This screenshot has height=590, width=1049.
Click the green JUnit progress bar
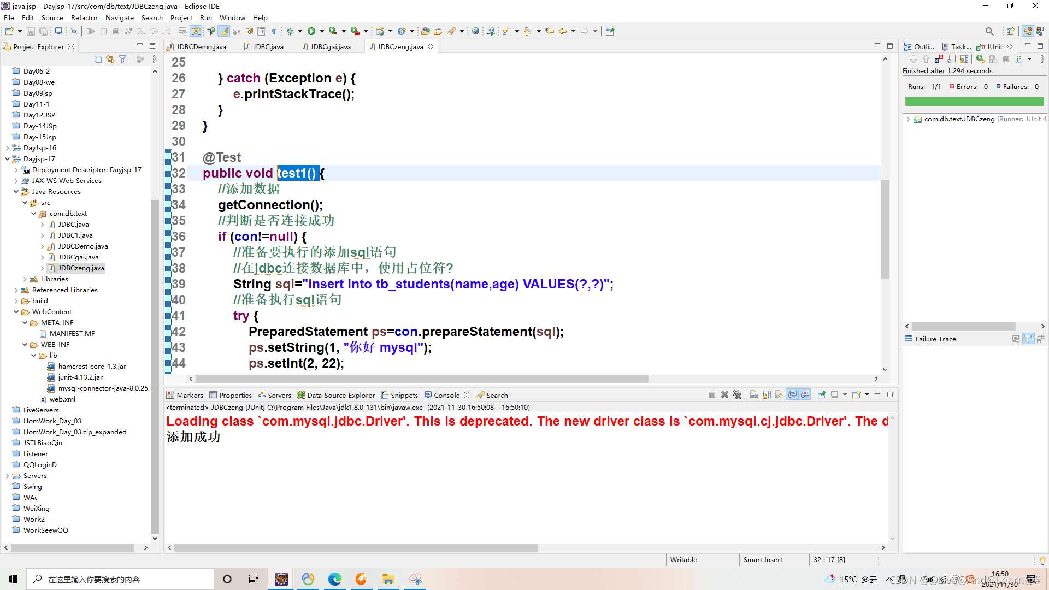point(974,102)
